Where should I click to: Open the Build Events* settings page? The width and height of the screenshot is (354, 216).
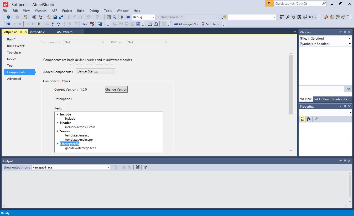[16, 46]
